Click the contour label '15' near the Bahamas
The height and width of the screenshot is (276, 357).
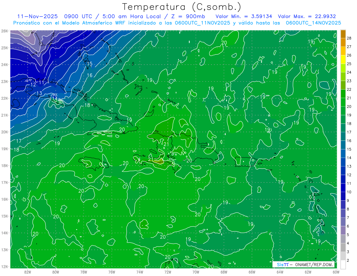click(x=90, y=64)
